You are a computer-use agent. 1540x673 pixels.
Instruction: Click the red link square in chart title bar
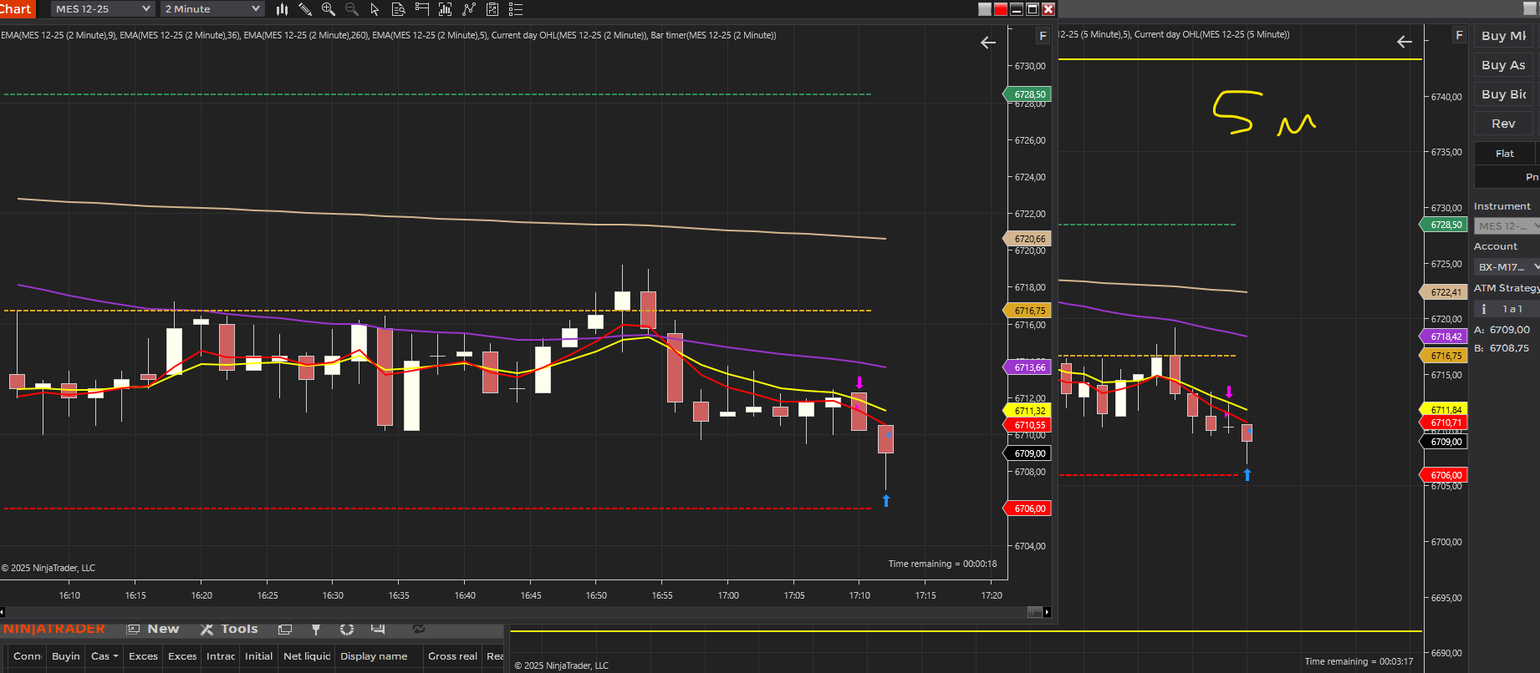coord(1001,9)
